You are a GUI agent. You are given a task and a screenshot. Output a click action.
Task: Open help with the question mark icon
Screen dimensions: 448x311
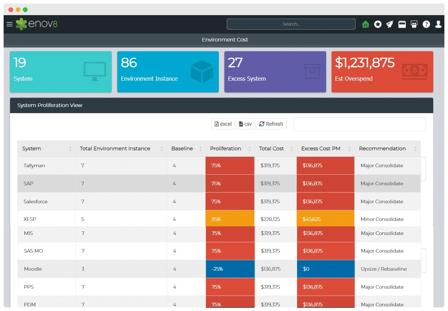[426, 24]
